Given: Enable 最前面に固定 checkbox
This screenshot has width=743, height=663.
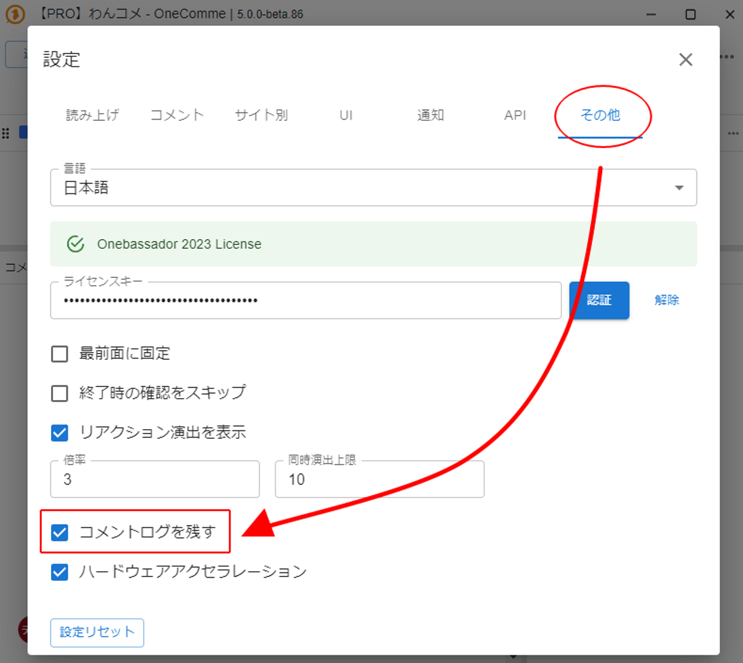Looking at the screenshot, I should (59, 353).
